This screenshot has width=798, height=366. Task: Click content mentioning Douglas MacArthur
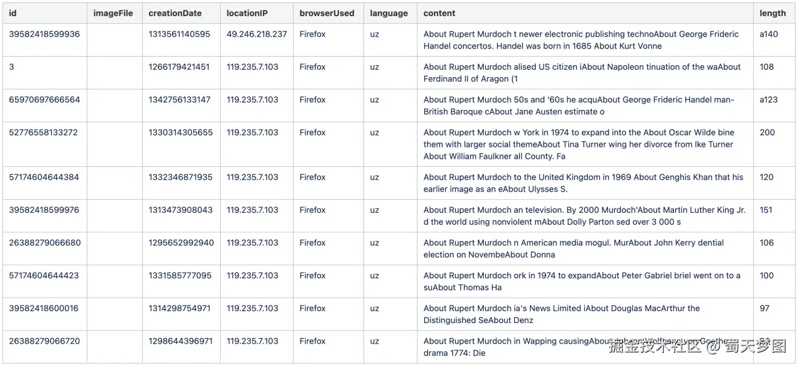pos(561,314)
